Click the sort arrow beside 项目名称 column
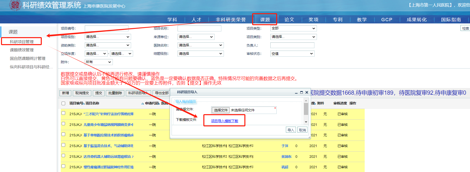This screenshot has width=470, height=172. coord(142,103)
